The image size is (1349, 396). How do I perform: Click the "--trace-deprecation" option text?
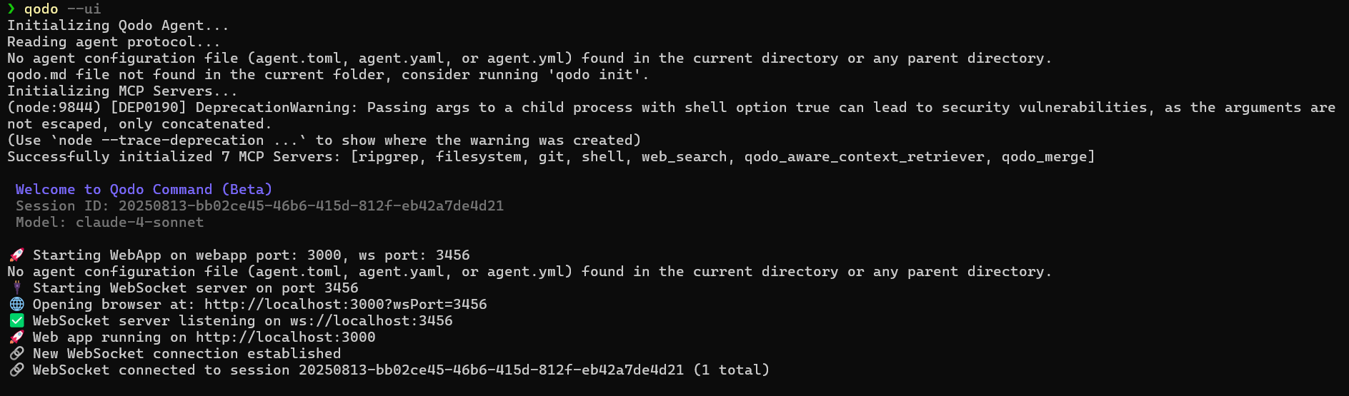point(182,141)
